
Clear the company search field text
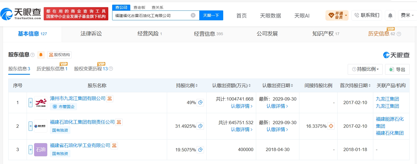(193, 15)
